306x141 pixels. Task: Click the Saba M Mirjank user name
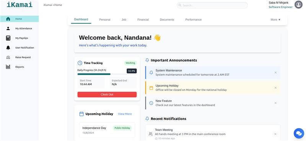(x=278, y=3)
